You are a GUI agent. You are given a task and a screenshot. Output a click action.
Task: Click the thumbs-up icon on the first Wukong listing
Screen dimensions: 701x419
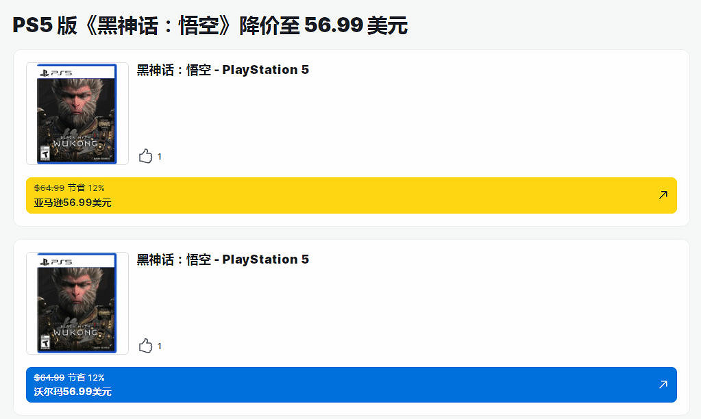[145, 156]
